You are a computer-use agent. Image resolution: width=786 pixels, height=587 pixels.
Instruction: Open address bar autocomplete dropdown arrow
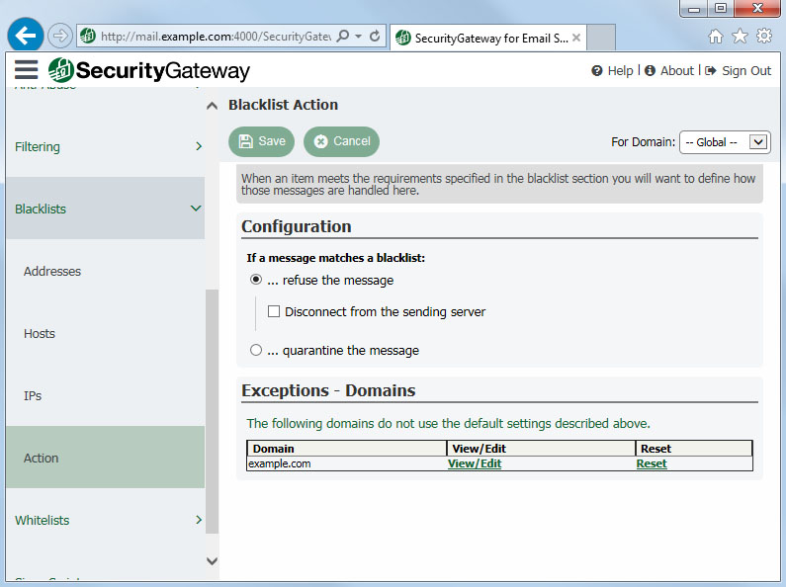pos(358,36)
